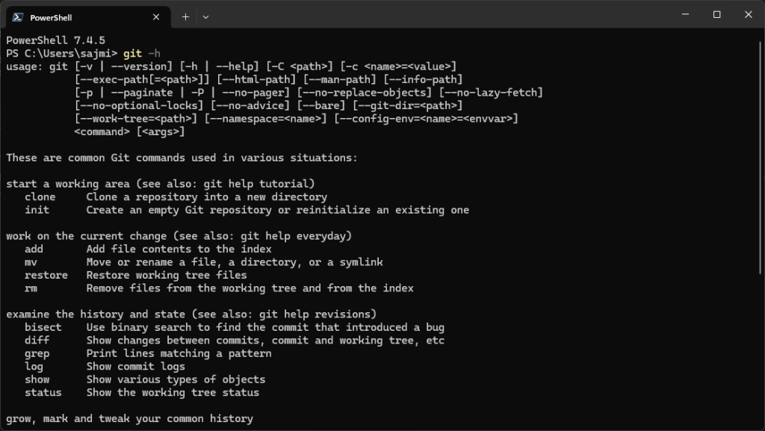Image resolution: width=765 pixels, height=431 pixels.
Task: Click the typed 'git' command text
Action: coord(132,53)
